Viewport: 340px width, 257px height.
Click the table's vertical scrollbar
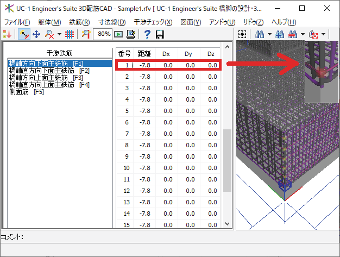coord(227,163)
